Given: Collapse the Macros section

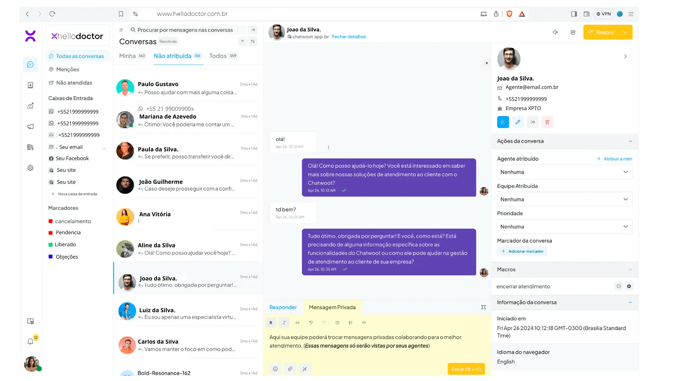Looking at the screenshot, I should click(630, 270).
